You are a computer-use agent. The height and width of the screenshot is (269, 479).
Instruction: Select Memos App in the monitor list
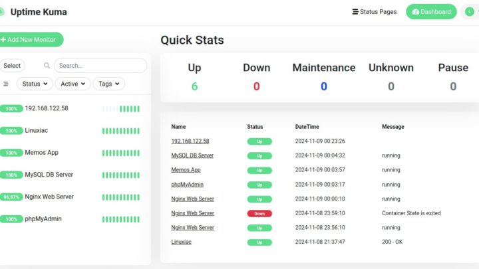point(41,153)
